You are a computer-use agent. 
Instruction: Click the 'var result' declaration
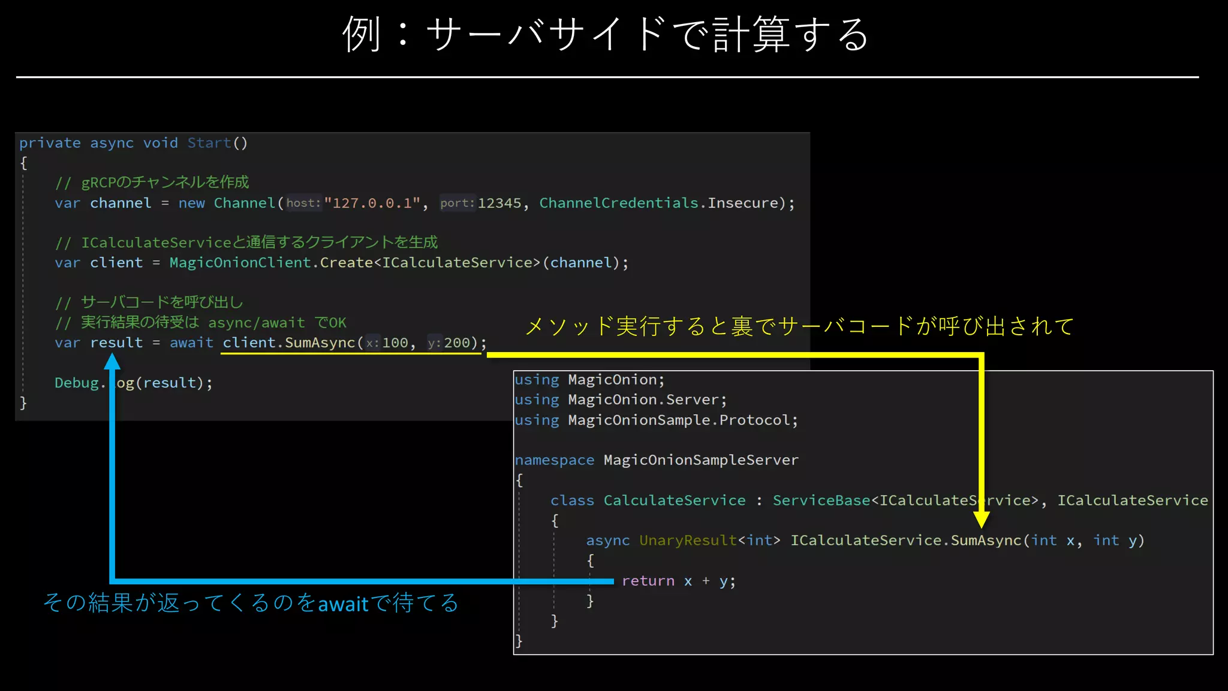99,343
